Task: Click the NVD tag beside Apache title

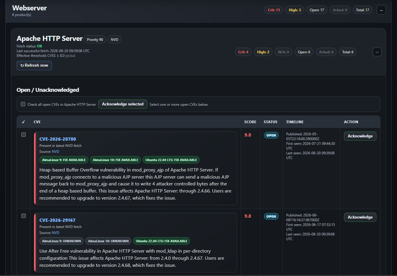Action: pyautogui.click(x=114, y=40)
